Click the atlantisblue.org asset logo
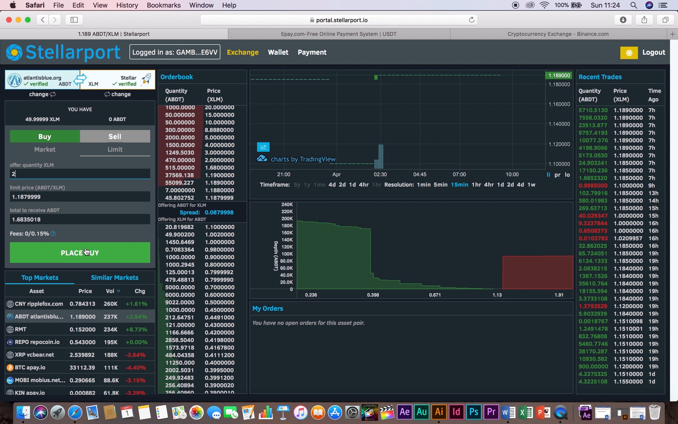Image resolution: width=678 pixels, height=424 pixels. pyautogui.click(x=14, y=80)
